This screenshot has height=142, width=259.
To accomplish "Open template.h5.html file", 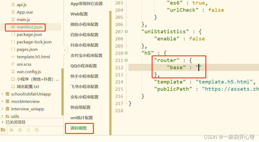I will click(x=33, y=57).
